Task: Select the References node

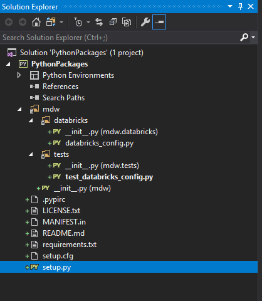Action: click(x=60, y=87)
